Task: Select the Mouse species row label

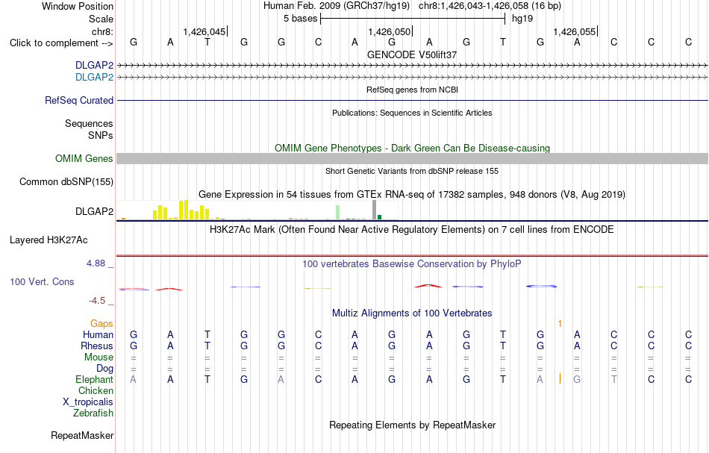Action: pos(99,357)
